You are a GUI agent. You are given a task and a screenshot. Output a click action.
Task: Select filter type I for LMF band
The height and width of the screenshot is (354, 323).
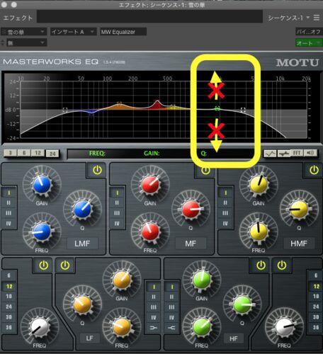[8, 193]
